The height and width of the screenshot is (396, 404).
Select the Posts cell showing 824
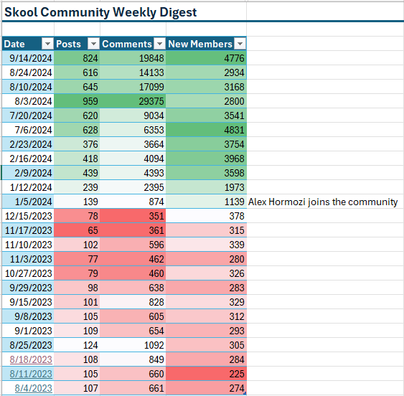tap(77, 58)
